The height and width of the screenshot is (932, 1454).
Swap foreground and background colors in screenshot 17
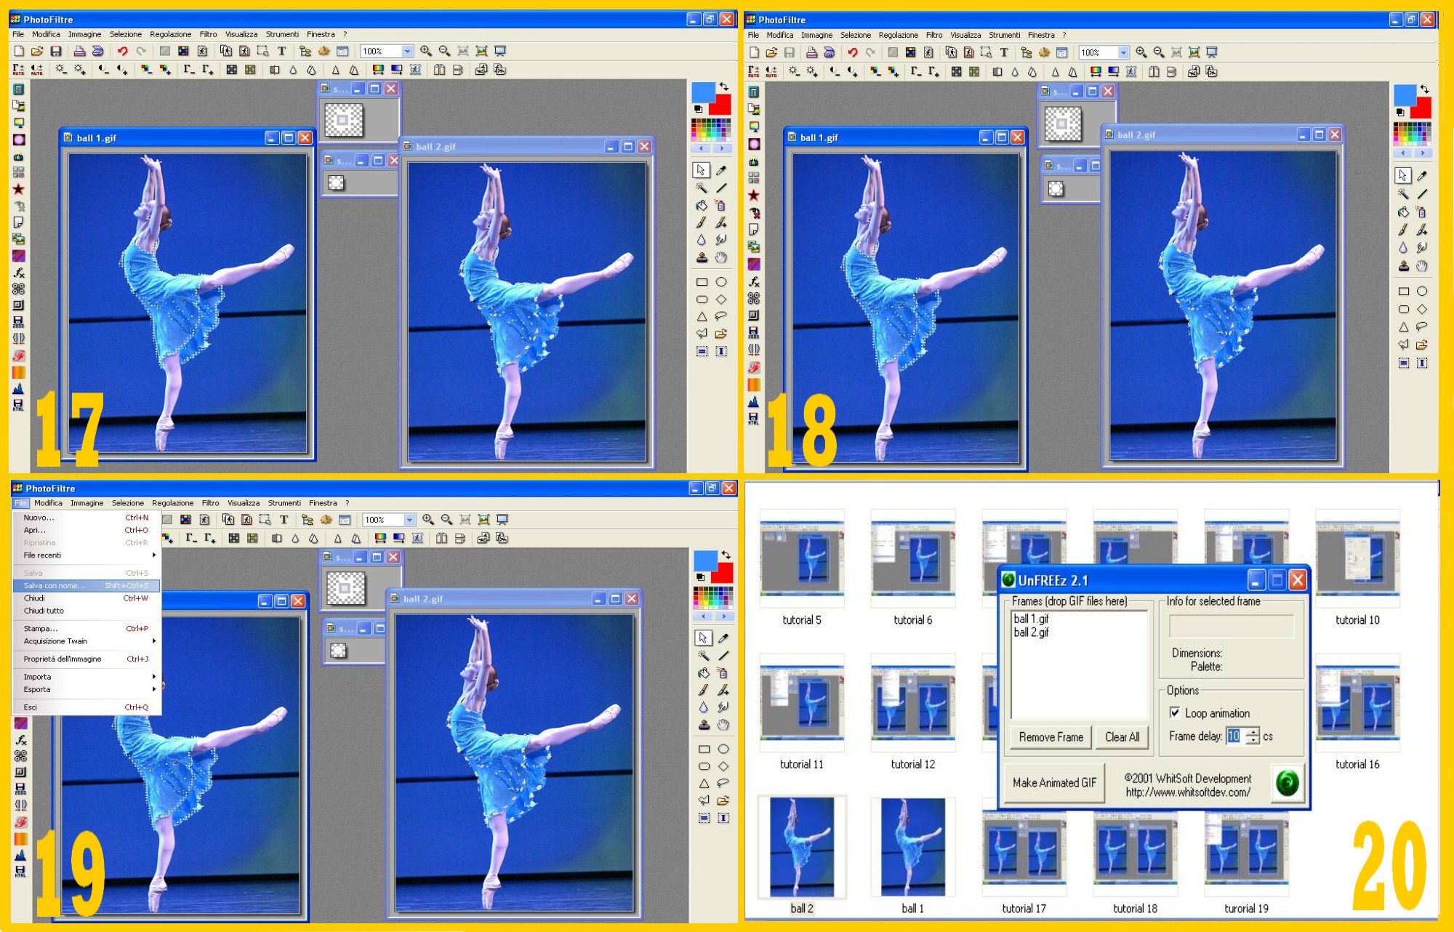click(x=723, y=87)
